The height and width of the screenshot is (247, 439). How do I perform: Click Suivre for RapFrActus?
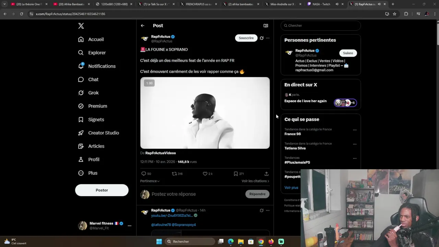pos(348,53)
